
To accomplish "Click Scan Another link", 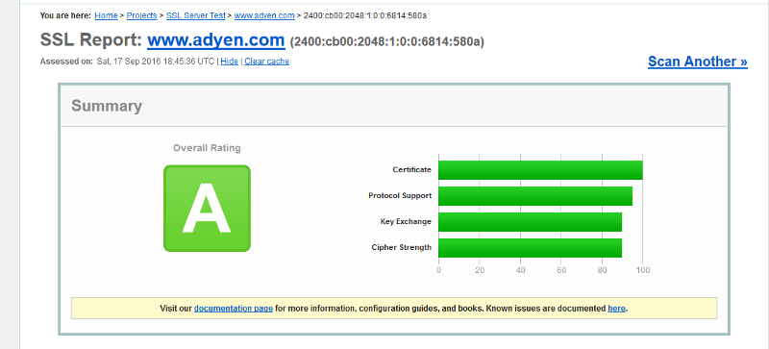I will pos(698,62).
